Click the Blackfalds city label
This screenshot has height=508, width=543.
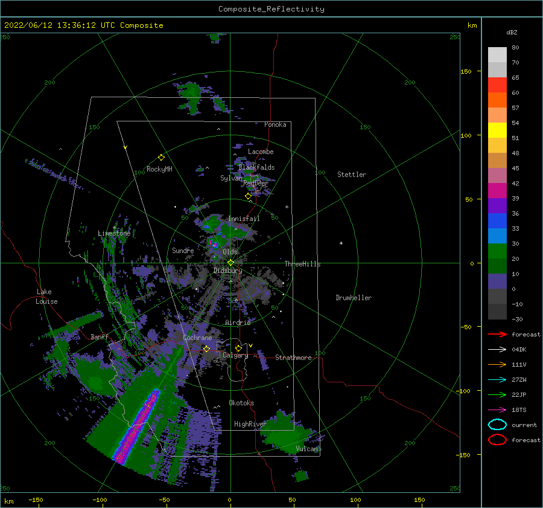256,167
